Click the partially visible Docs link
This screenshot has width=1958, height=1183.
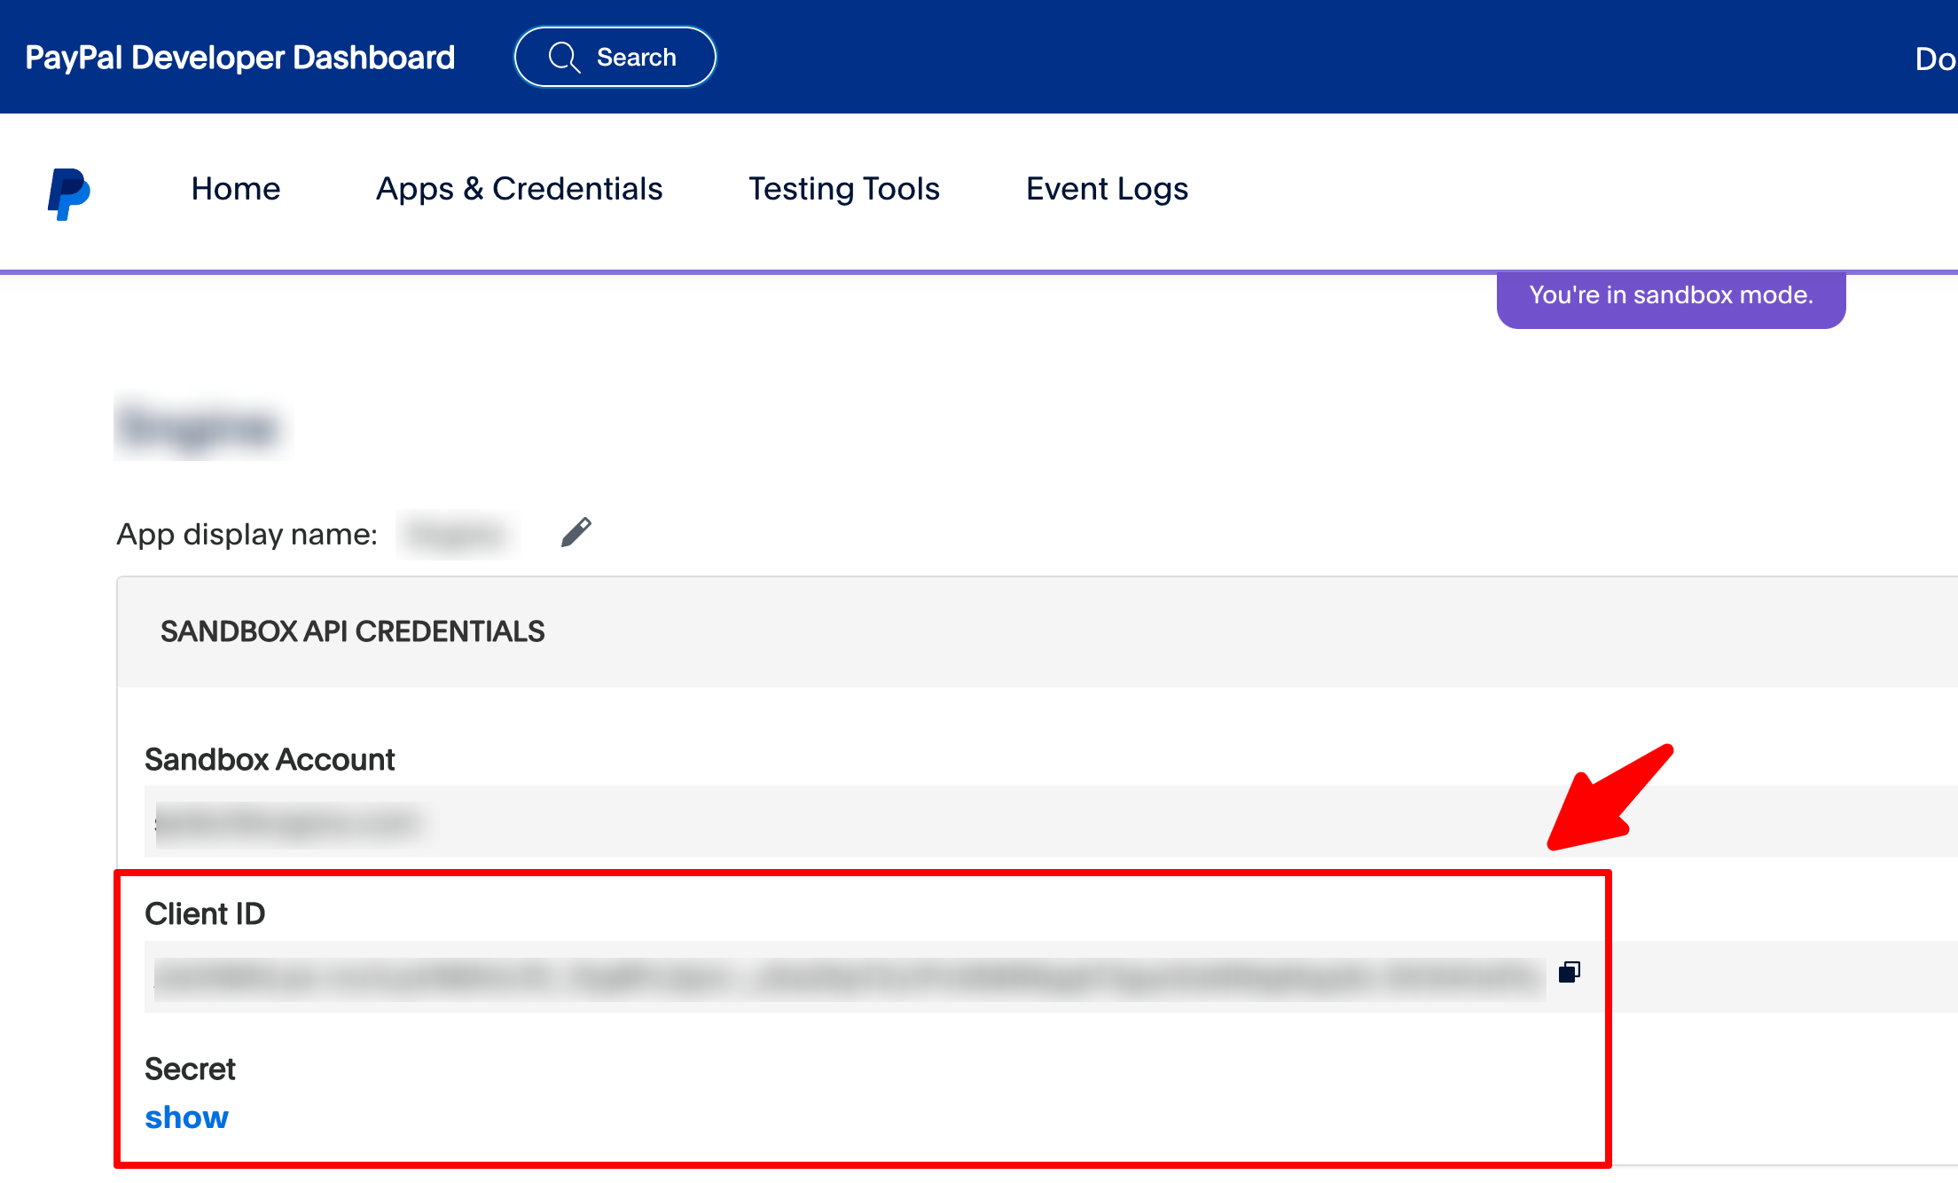pyautogui.click(x=1935, y=59)
